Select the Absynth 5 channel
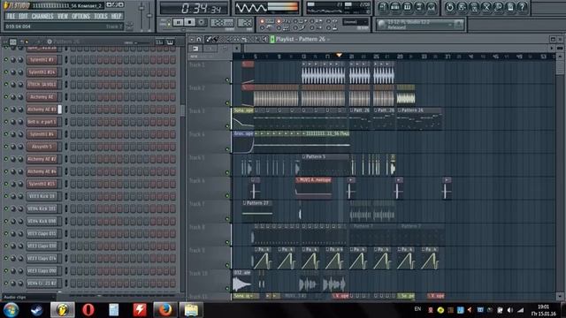The image size is (566, 318). [x=42, y=147]
